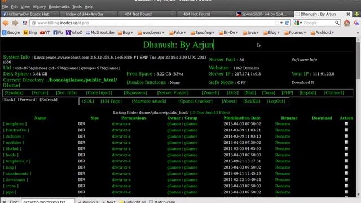The width and height of the screenshot is (361, 203).
Task: Open the History menu
Action: coord(39,7)
